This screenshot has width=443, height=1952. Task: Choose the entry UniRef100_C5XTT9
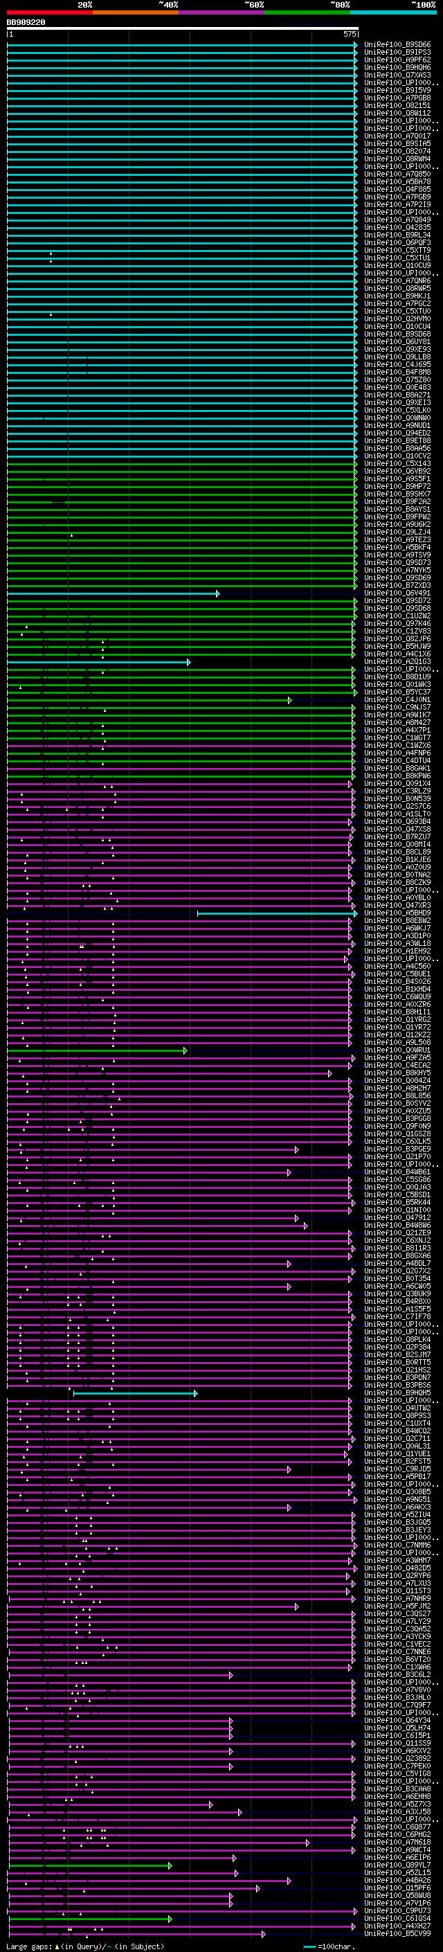(397, 250)
